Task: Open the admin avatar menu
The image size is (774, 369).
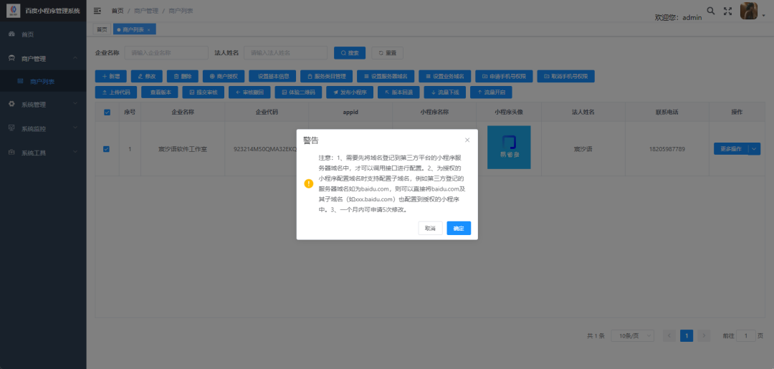Action: (752, 11)
